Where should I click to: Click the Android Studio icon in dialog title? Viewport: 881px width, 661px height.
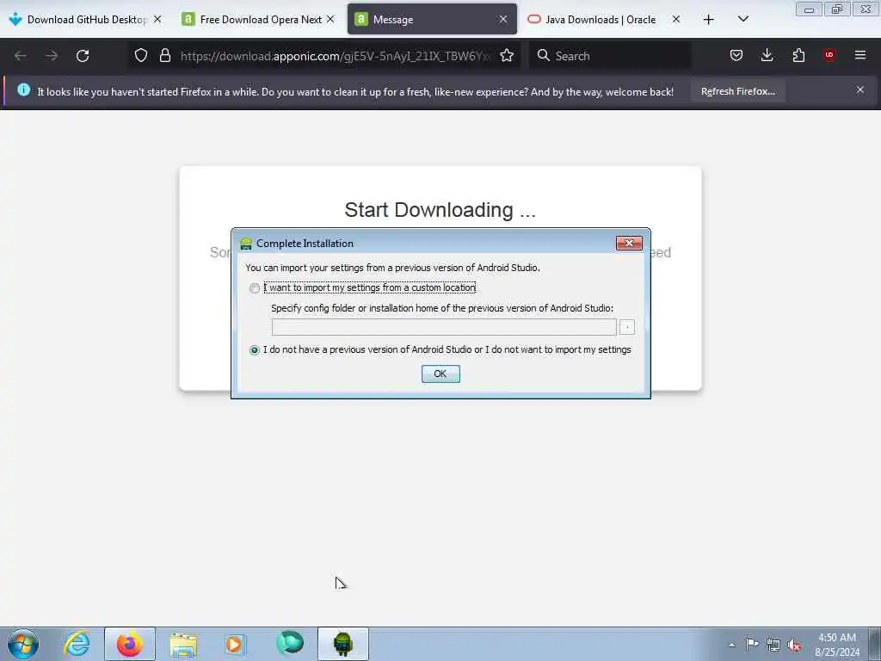246,244
